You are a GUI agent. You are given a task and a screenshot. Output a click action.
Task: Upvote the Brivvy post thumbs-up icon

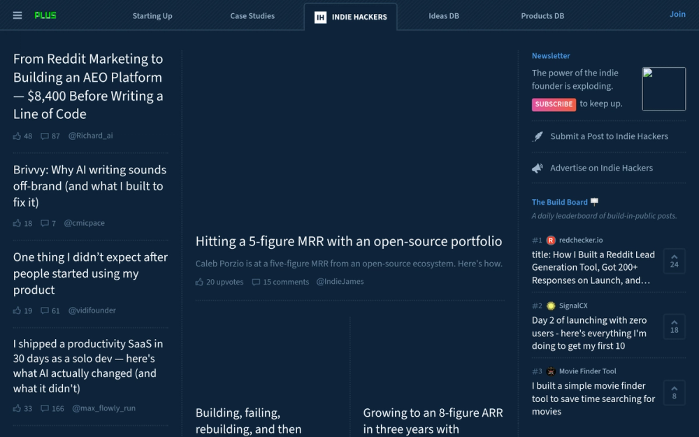[17, 223]
